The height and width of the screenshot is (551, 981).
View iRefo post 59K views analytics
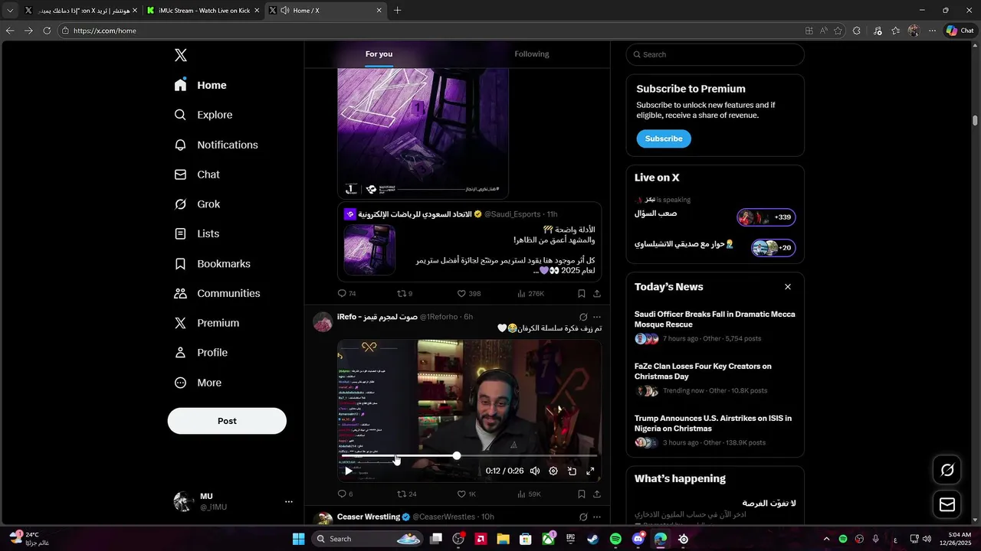point(529,494)
